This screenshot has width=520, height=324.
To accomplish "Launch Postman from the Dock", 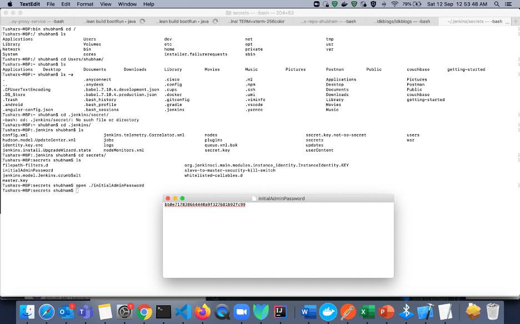I will tap(348, 312).
